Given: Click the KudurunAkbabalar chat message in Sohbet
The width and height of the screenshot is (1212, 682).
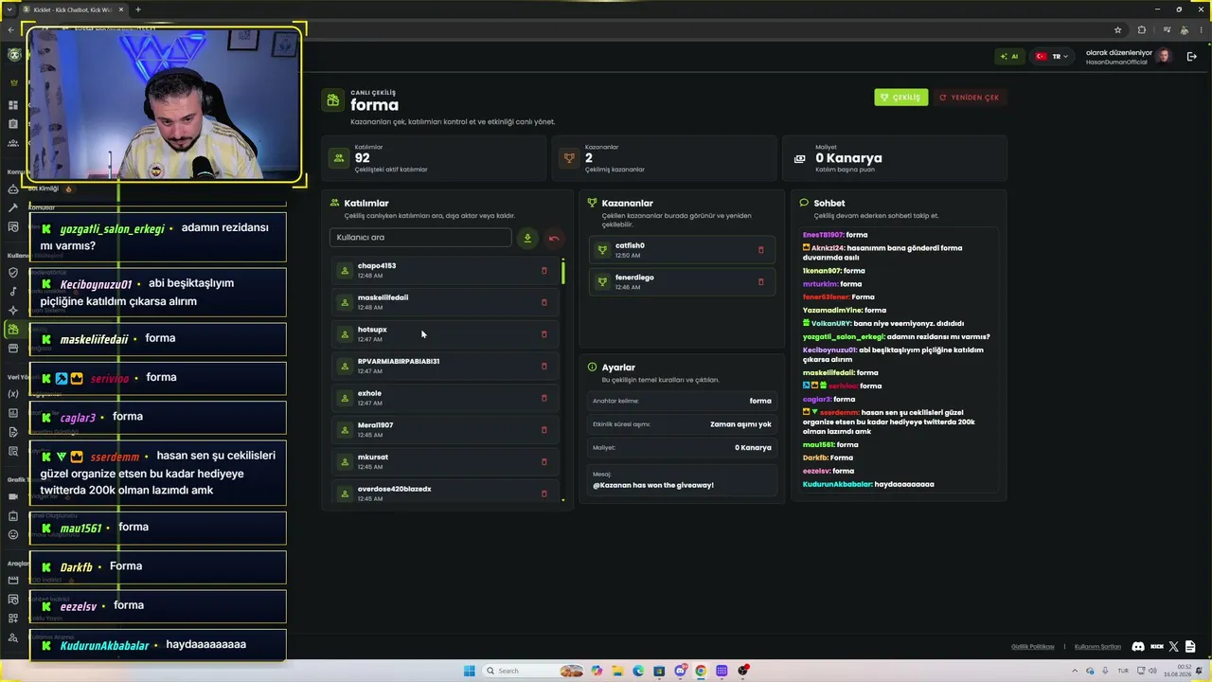Looking at the screenshot, I should pyautogui.click(x=868, y=484).
